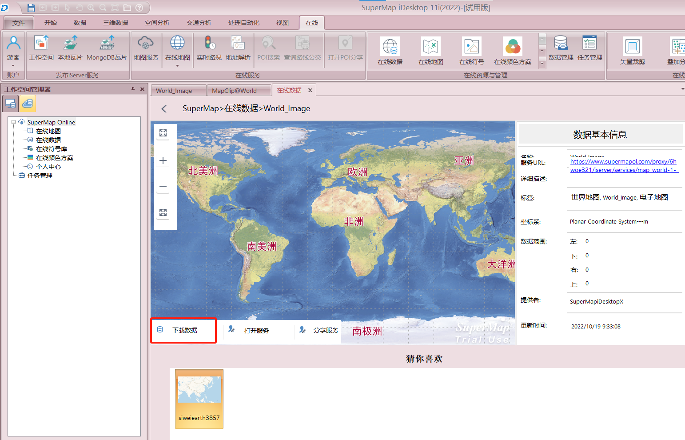685x440 pixels.
Task: Open the supermapol.com service URL link
Action: [624, 166]
